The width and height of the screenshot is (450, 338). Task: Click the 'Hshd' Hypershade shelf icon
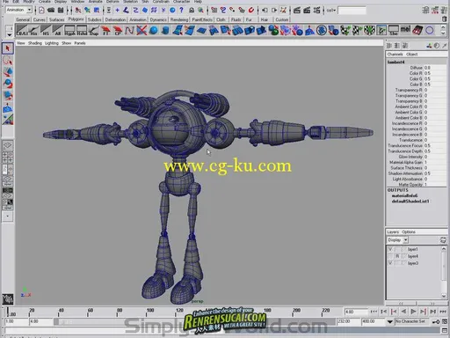(x=82, y=30)
